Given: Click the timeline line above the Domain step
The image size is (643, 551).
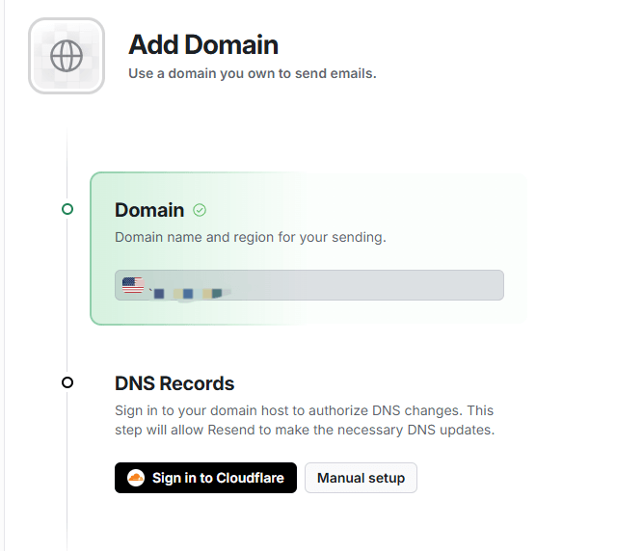Looking at the screenshot, I should pyautogui.click(x=67, y=169).
